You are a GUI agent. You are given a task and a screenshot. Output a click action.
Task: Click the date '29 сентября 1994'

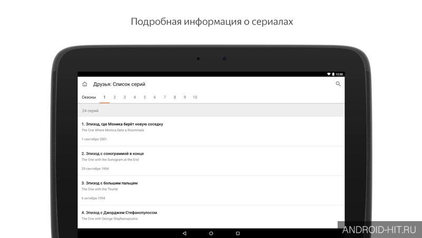click(x=95, y=168)
